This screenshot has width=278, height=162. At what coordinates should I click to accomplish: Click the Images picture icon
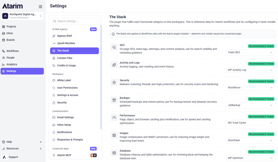point(114,135)
